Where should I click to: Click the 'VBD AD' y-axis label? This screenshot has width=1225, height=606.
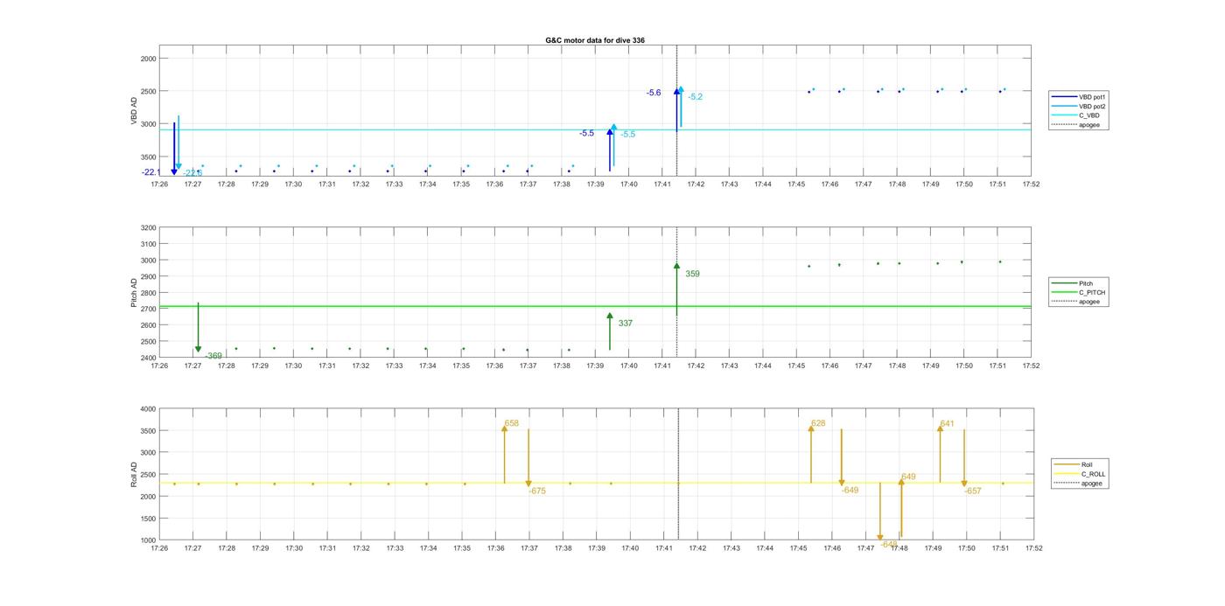point(134,111)
